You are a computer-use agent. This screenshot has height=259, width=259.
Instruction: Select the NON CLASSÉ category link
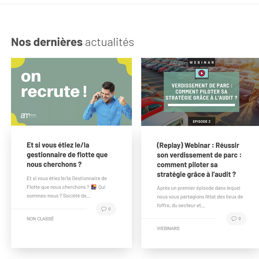(x=40, y=219)
